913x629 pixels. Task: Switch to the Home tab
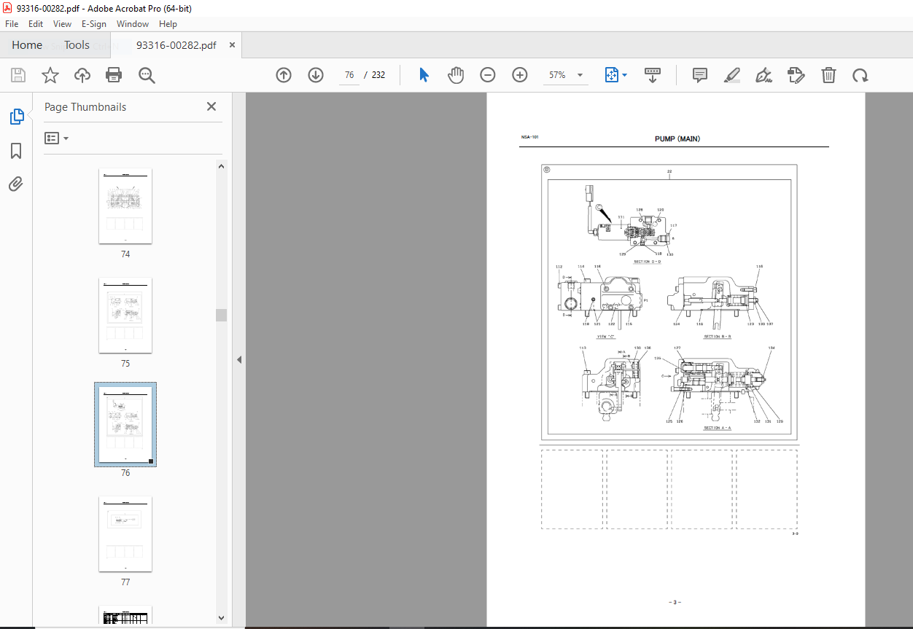click(x=27, y=45)
